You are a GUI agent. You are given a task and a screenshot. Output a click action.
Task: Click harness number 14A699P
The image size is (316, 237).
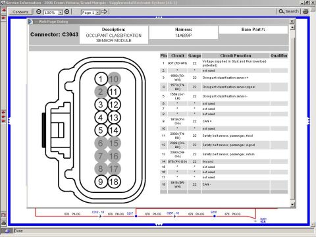pyautogui.click(x=184, y=36)
